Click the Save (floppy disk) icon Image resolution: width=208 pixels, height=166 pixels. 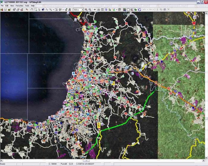point(6,9)
